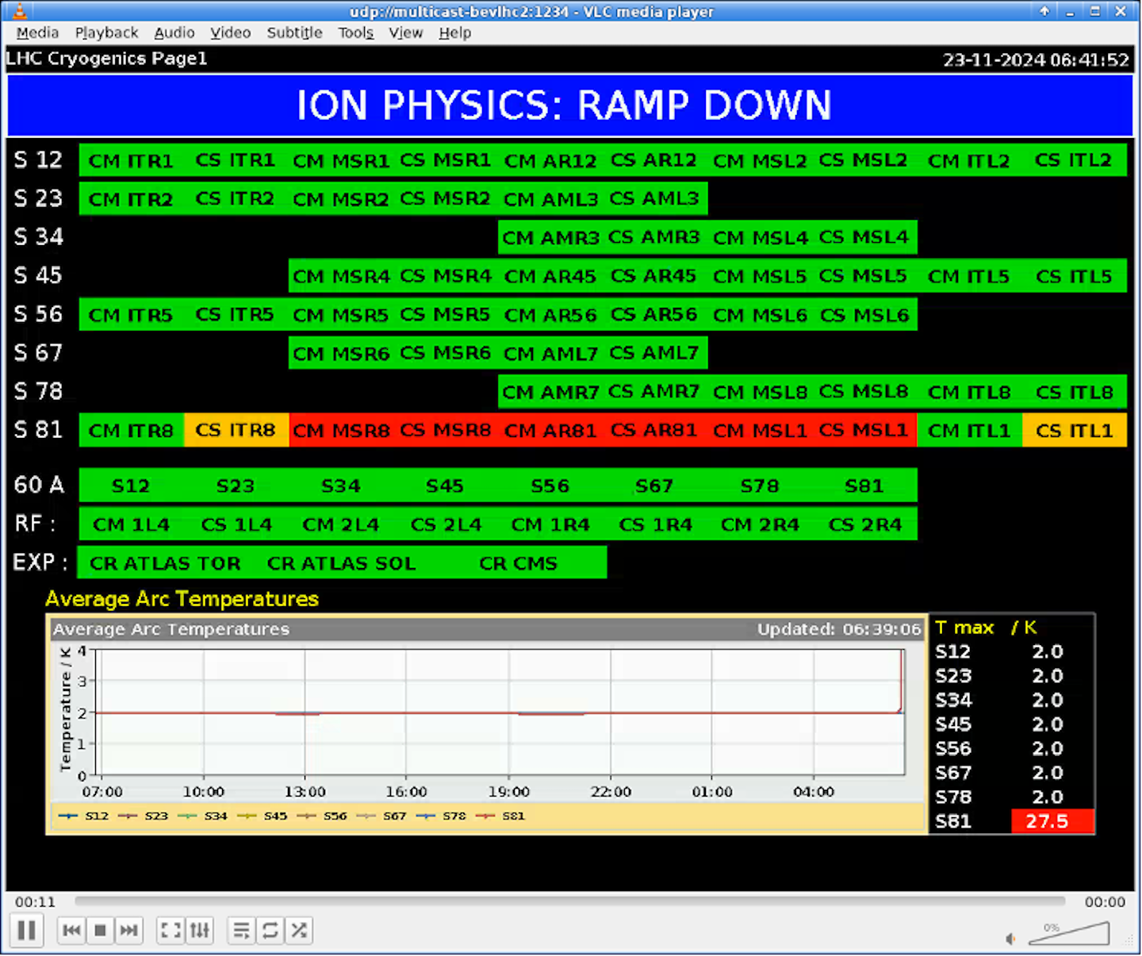Click the ION PHYSICS: RAMP DOWN banner
The width and height of the screenshot is (1142, 956).
pos(570,106)
